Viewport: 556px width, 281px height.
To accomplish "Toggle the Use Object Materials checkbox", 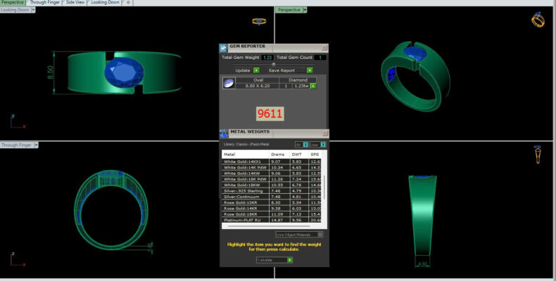I will point(320,235).
